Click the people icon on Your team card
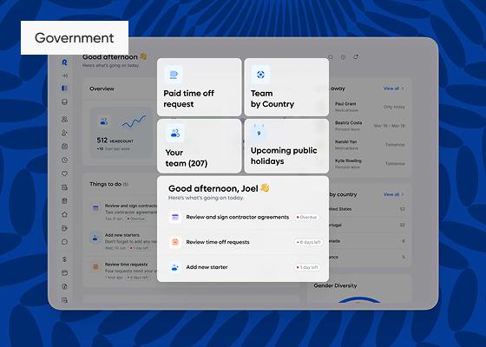This screenshot has width=486, height=347. [x=175, y=134]
